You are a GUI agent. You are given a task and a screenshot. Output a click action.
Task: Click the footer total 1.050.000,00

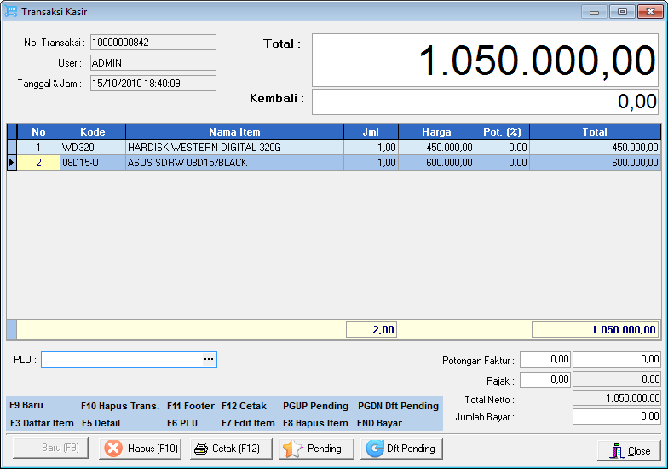click(x=595, y=329)
